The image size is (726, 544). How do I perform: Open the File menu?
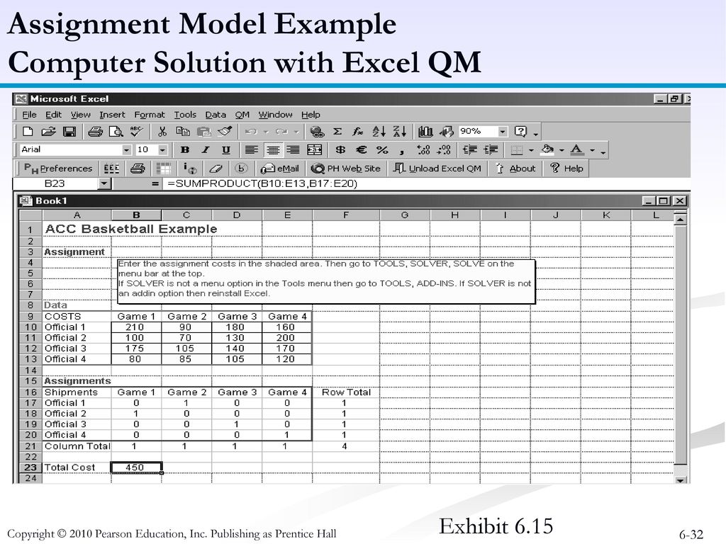click(29, 115)
